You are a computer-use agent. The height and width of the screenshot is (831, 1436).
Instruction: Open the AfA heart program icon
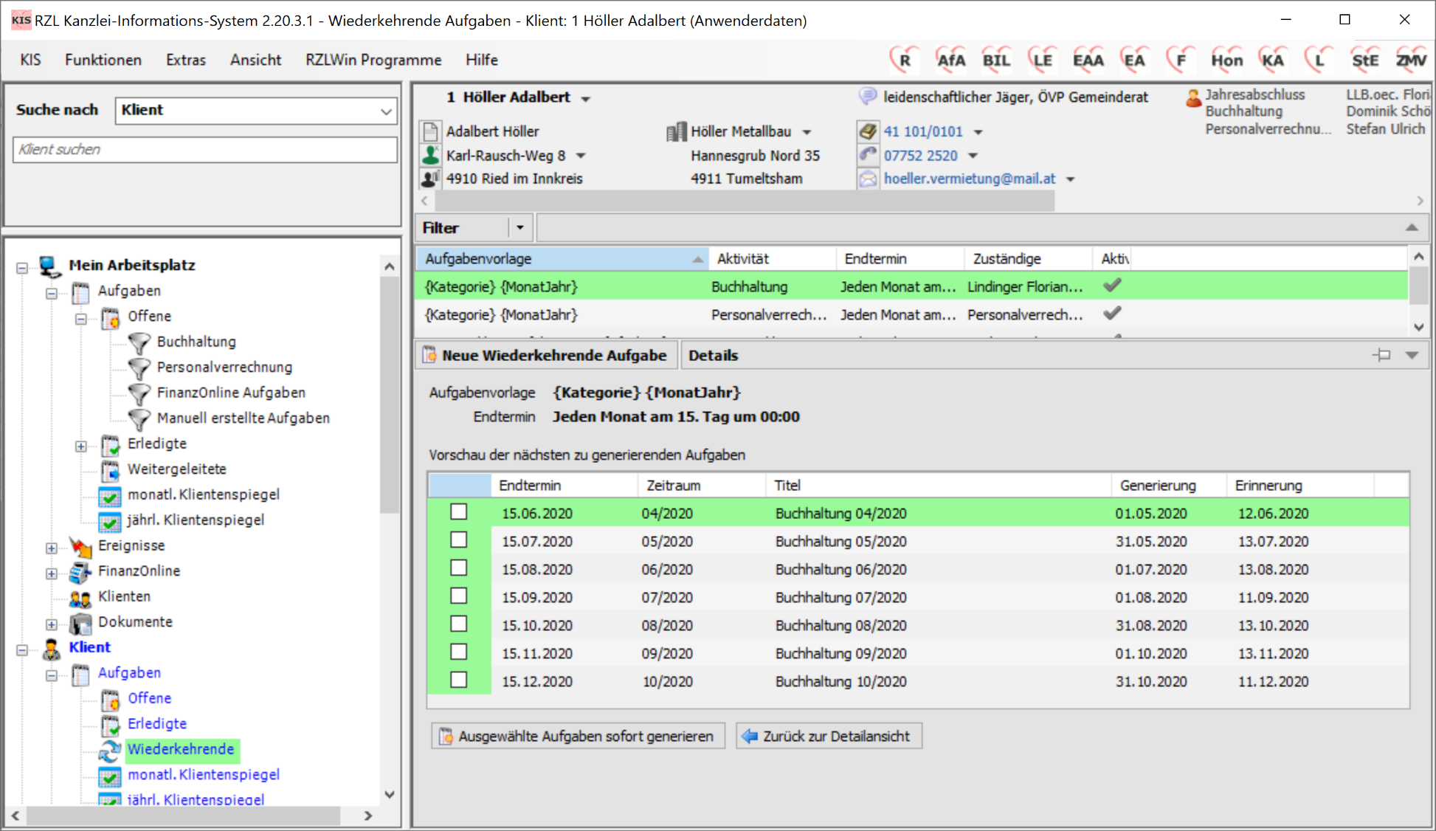pos(950,60)
